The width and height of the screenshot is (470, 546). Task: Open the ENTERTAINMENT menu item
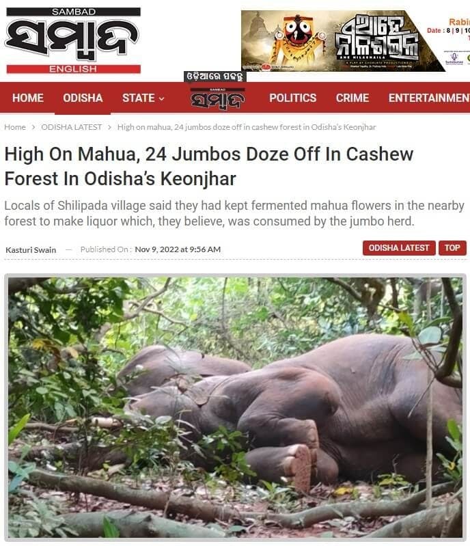[x=429, y=98]
